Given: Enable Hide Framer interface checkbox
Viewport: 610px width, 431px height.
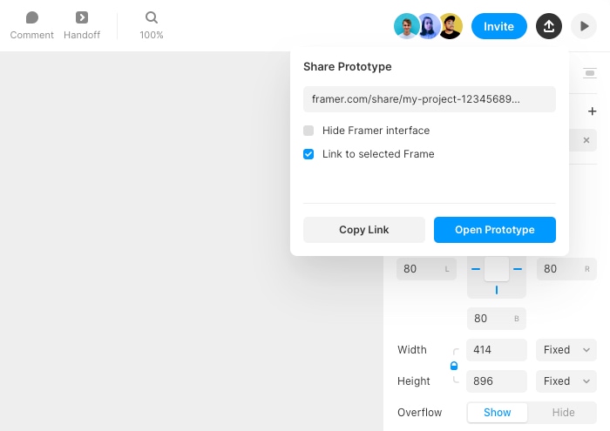Looking at the screenshot, I should [x=308, y=131].
